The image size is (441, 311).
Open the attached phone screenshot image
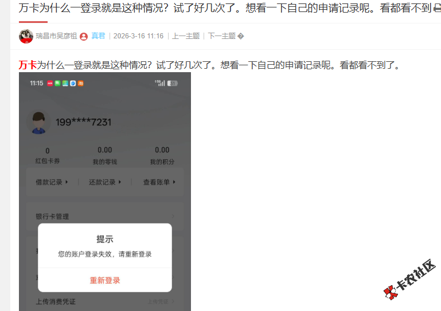coord(105,192)
